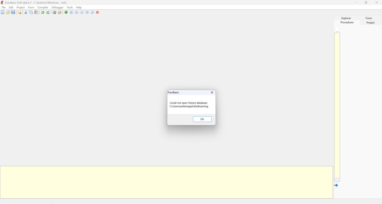Click the PureBasic app logo in title bar
The height and width of the screenshot is (204, 382).
tap(2, 2)
